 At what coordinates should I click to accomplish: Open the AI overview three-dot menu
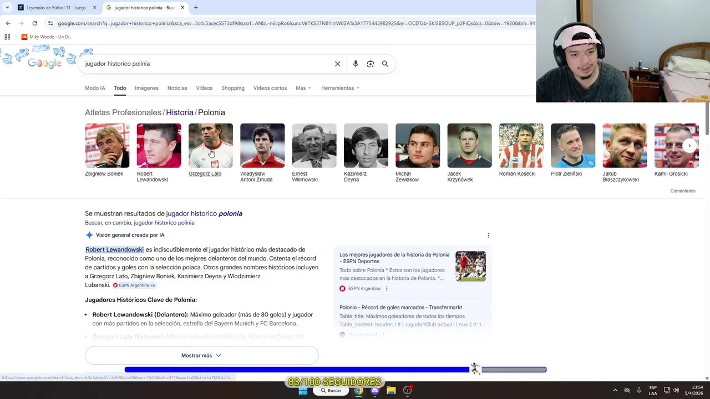tap(488, 236)
